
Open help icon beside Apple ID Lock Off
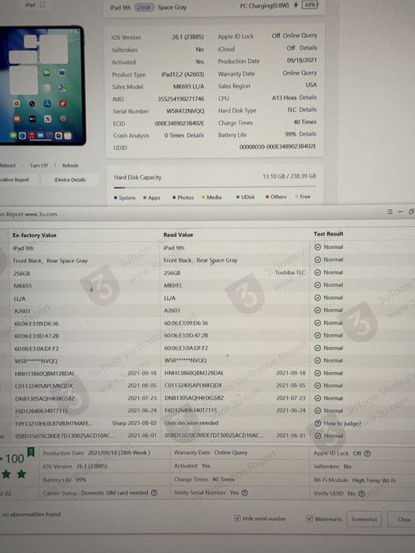[x=368, y=453]
